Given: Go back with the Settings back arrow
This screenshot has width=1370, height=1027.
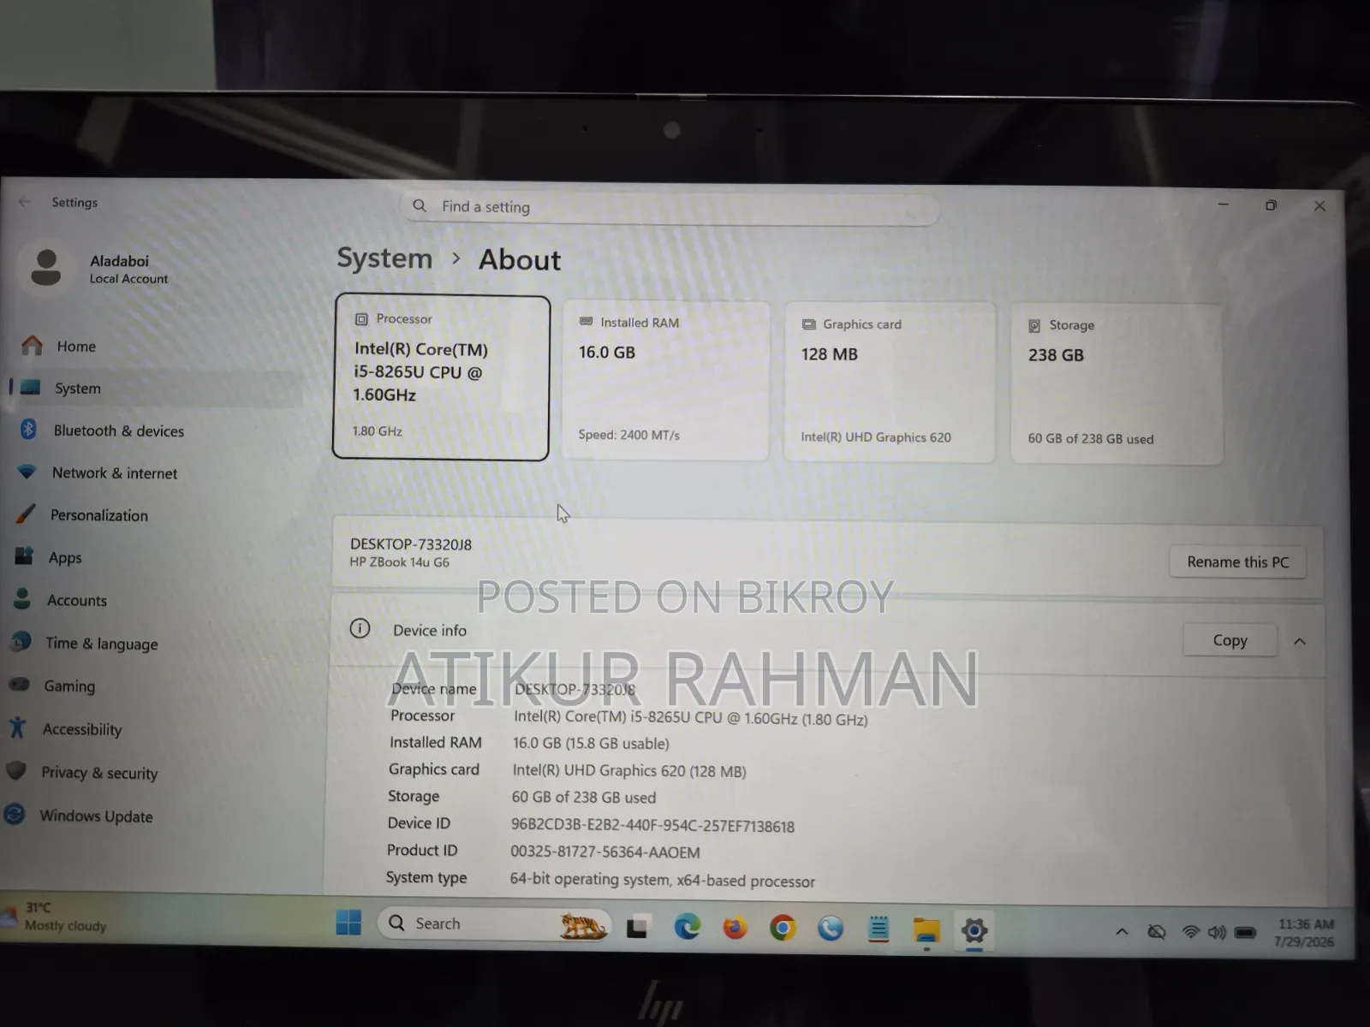Looking at the screenshot, I should pos(24,202).
